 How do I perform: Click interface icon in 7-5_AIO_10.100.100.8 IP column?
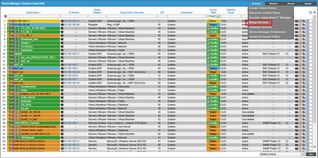click(x=62, y=28)
